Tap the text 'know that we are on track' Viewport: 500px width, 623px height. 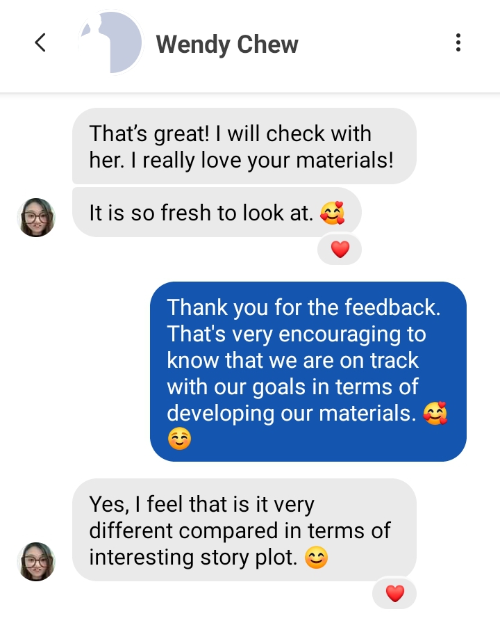tap(292, 360)
